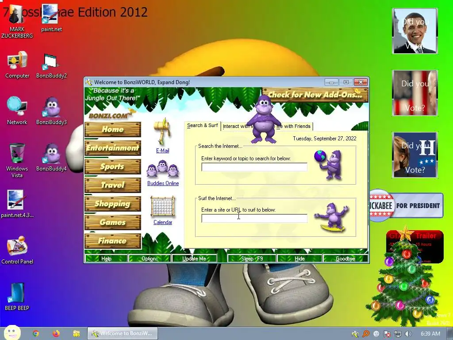The height and width of the screenshot is (340, 453).
Task: Open the Control Panel desktop icon
Action: point(17,251)
